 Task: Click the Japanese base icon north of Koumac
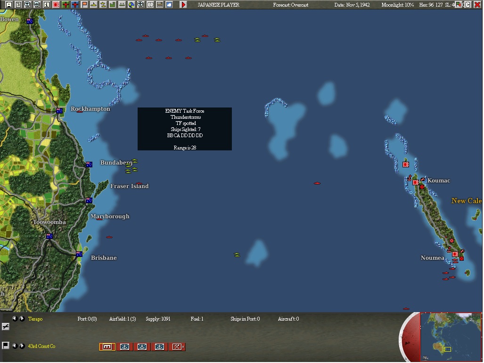pyautogui.click(x=406, y=165)
